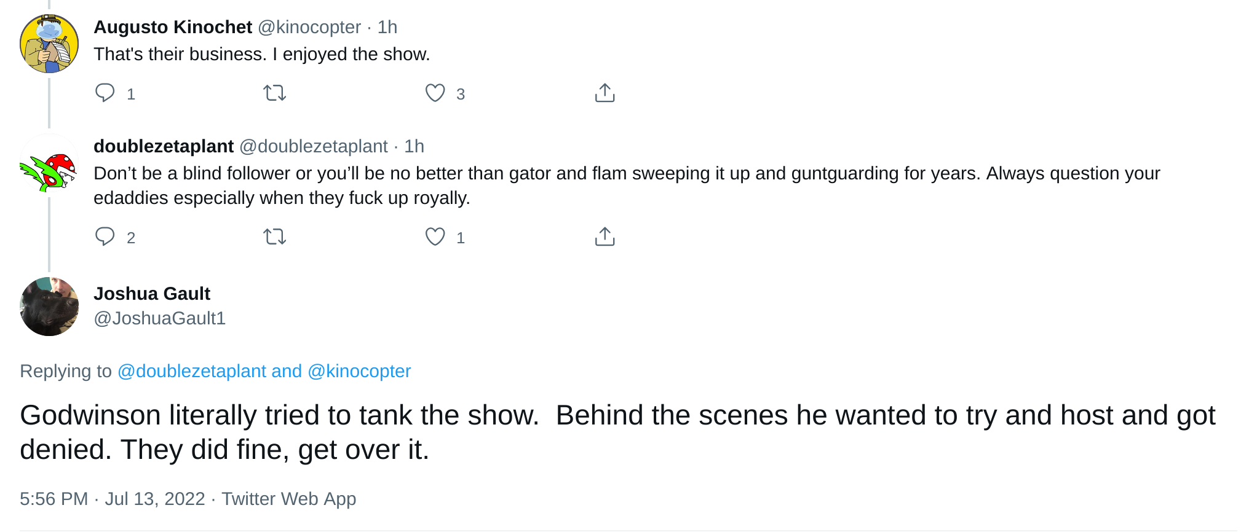Retweet Augusto Kinochet's tweet
This screenshot has width=1257, height=532.
(x=274, y=93)
